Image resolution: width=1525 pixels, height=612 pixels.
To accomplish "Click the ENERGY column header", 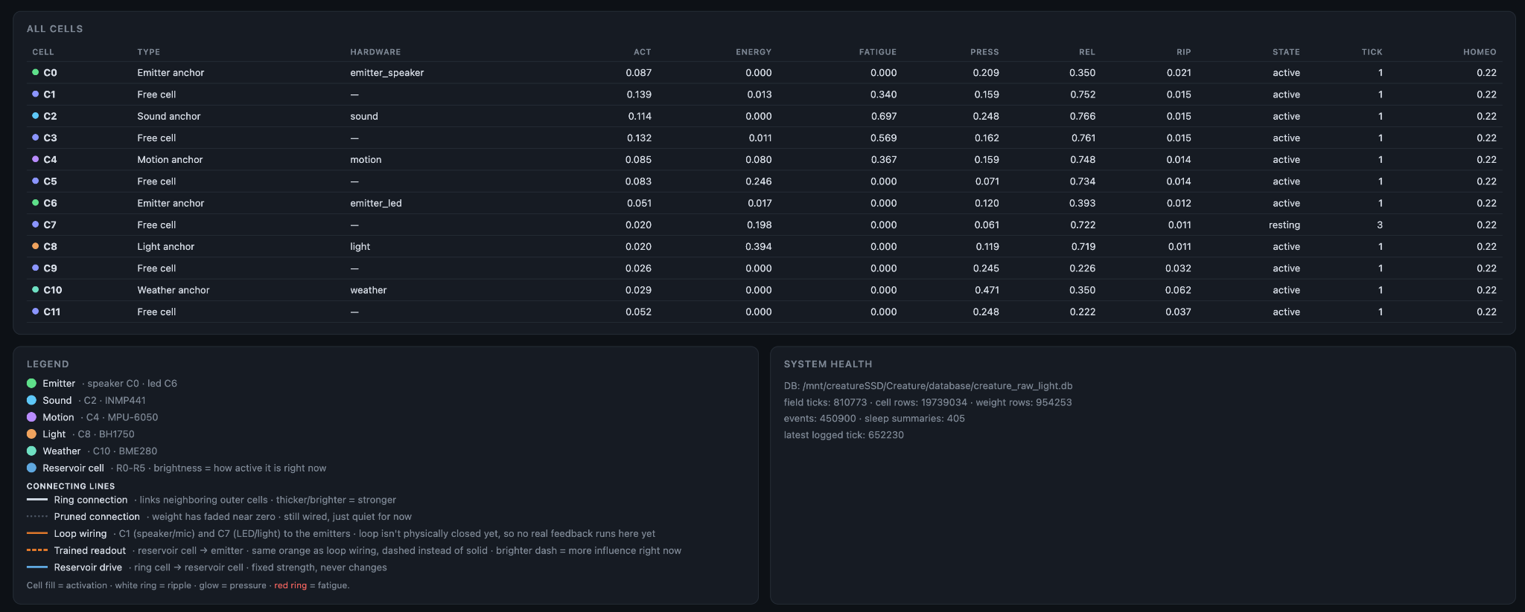I will (x=754, y=52).
